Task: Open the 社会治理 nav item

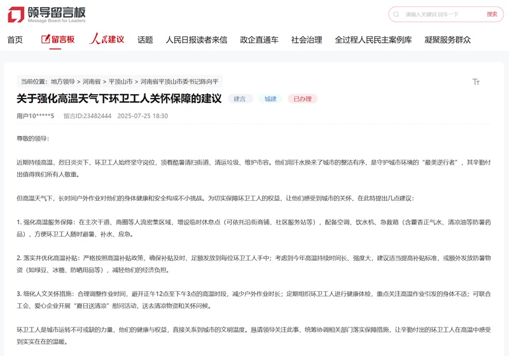Action: click(307, 39)
